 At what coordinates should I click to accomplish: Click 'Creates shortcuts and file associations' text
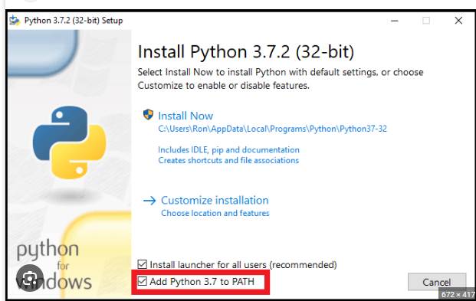point(228,160)
